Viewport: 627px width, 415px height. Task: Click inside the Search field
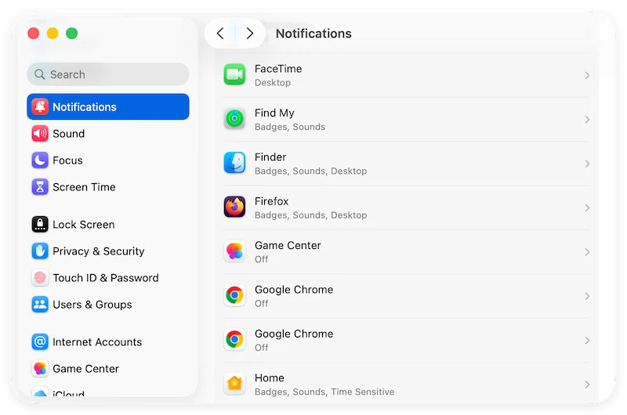pyautogui.click(x=108, y=74)
